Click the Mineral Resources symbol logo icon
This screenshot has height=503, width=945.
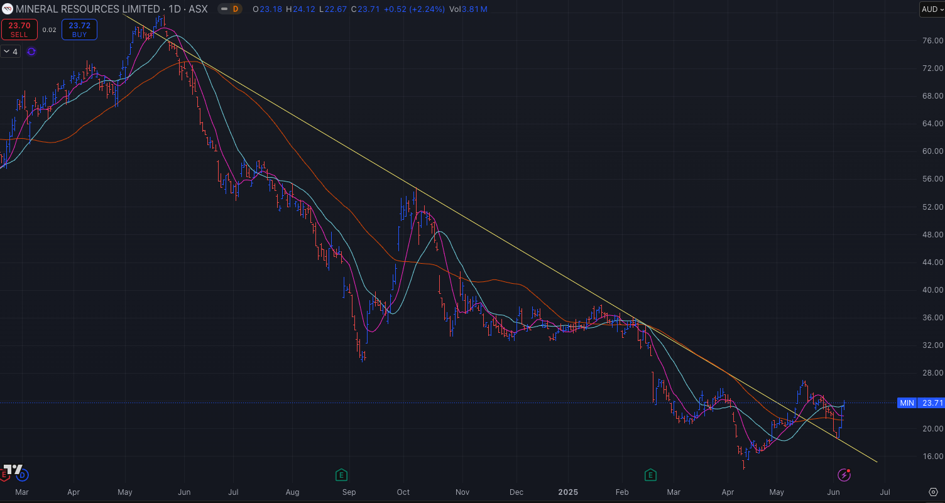click(x=8, y=9)
